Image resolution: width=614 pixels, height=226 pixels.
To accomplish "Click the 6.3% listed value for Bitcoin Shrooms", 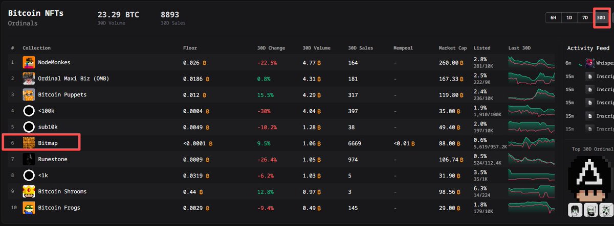I will click(480, 188).
